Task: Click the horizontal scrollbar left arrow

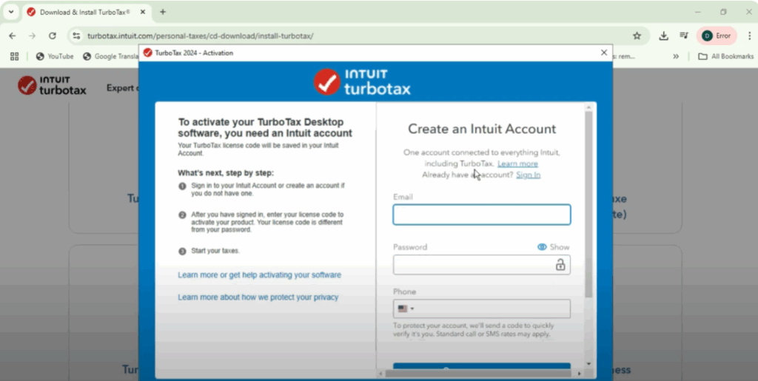Action: click(x=381, y=374)
